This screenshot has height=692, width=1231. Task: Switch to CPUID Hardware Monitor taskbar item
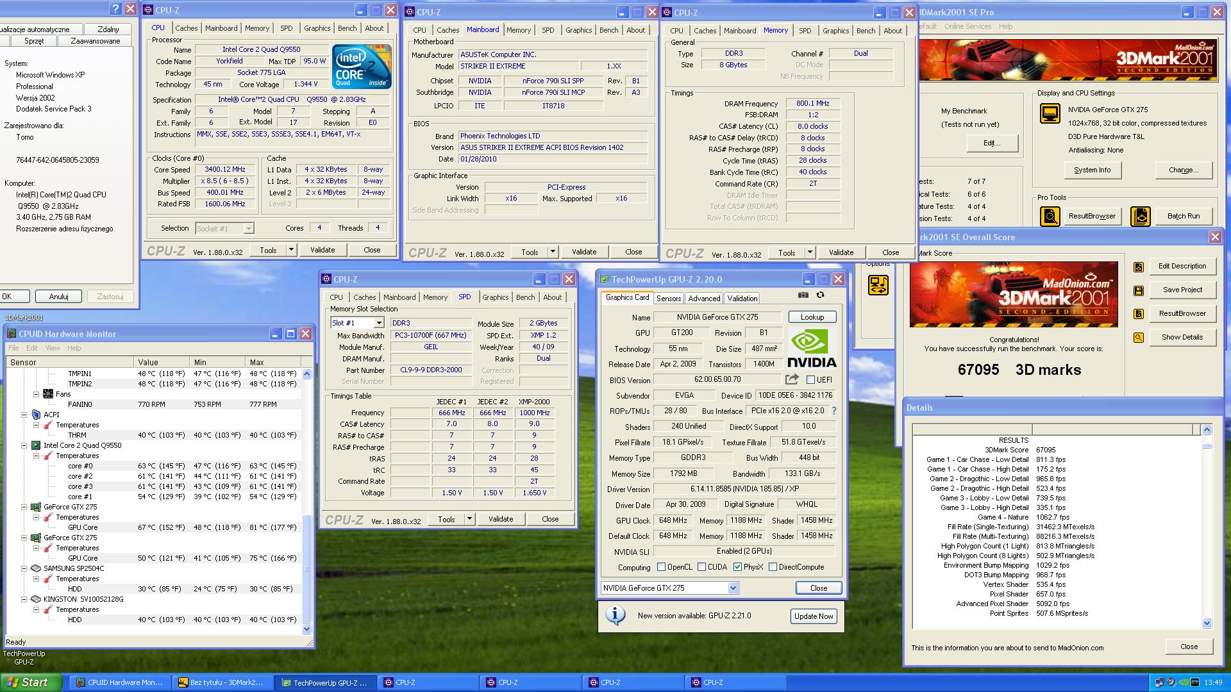click(119, 682)
